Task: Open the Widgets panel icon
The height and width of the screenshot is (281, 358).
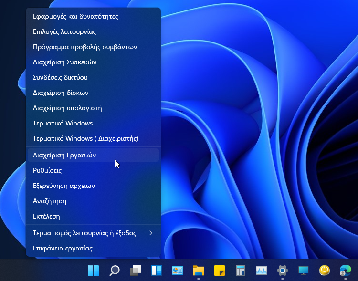Action: click(157, 271)
